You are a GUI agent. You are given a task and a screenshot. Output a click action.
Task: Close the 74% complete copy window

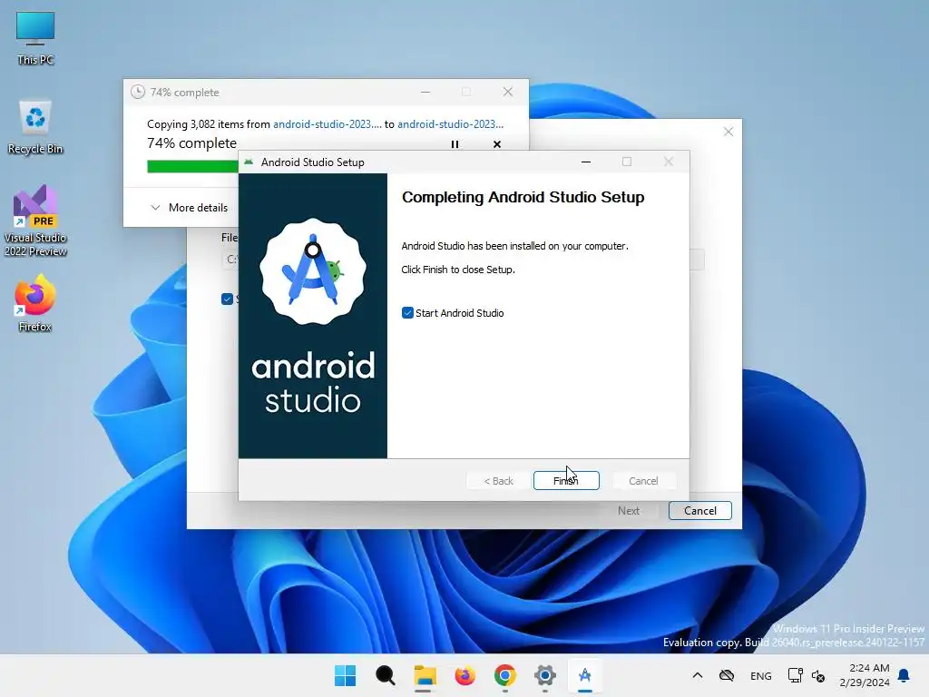tap(508, 92)
